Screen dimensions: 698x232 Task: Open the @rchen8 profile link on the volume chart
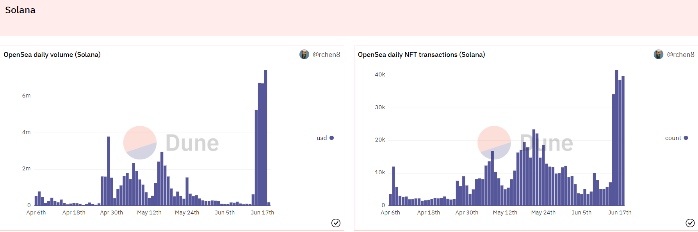click(326, 55)
